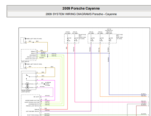The width and height of the screenshot is (151, 116).
Task: Select the "LIGHT SWITCH" component label
Action: point(25,62)
